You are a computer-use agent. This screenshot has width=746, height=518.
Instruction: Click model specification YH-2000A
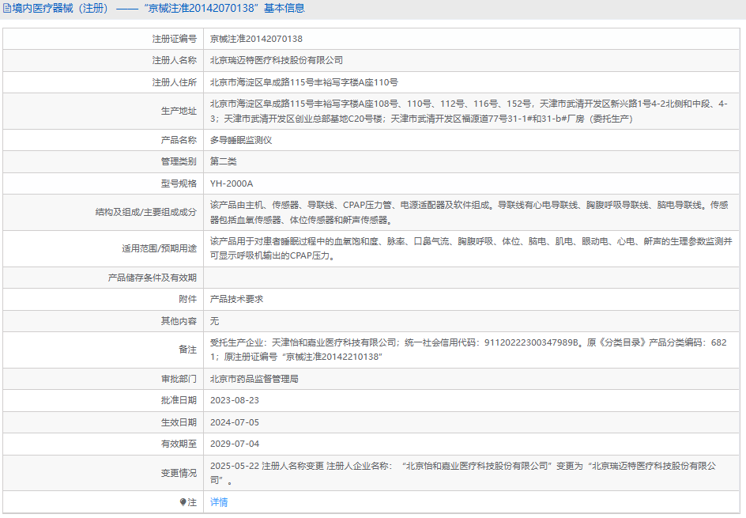pyautogui.click(x=232, y=183)
